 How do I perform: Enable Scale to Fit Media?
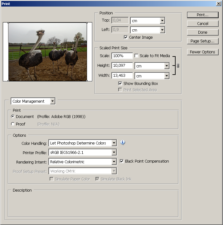coord(136,56)
